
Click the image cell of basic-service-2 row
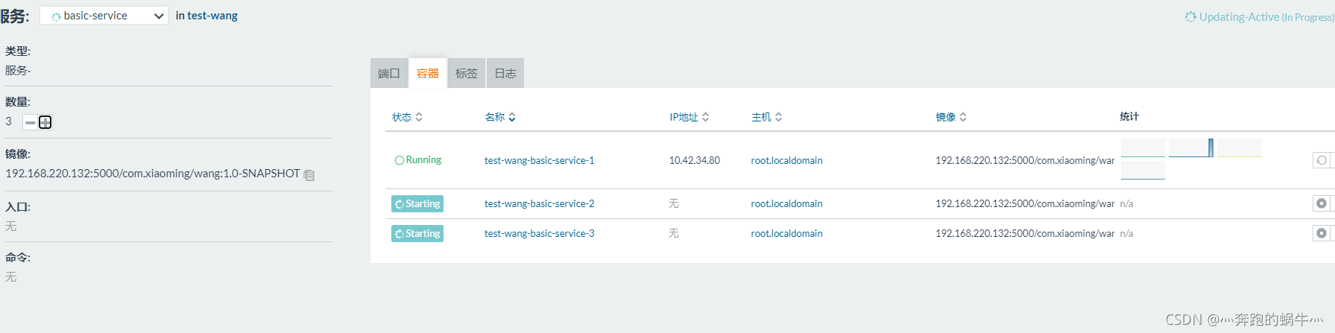coord(1025,203)
